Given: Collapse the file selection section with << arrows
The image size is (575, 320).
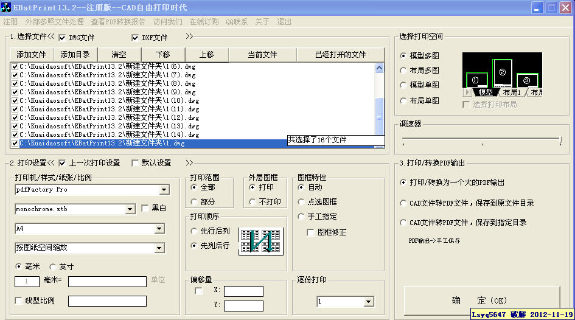Looking at the screenshot, I should click(51, 37).
